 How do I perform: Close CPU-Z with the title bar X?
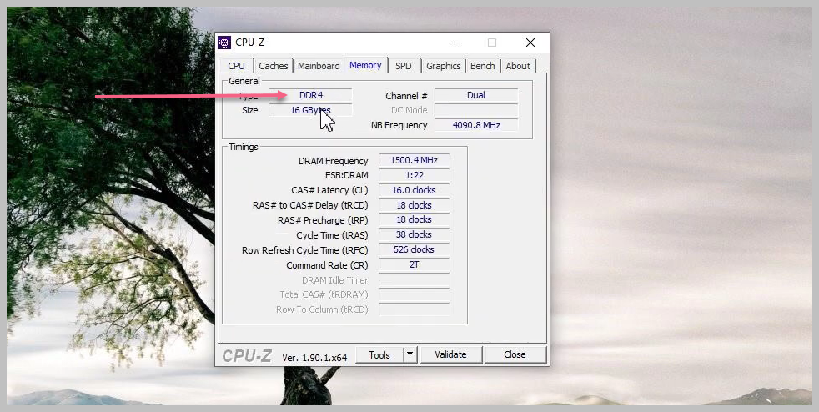[x=530, y=43]
